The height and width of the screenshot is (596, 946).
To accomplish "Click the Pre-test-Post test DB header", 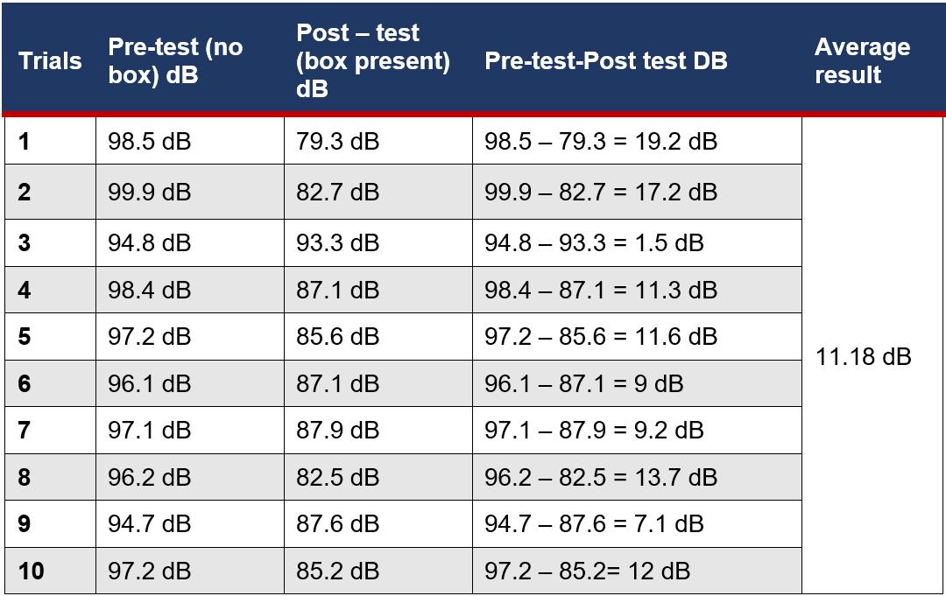I will (606, 61).
